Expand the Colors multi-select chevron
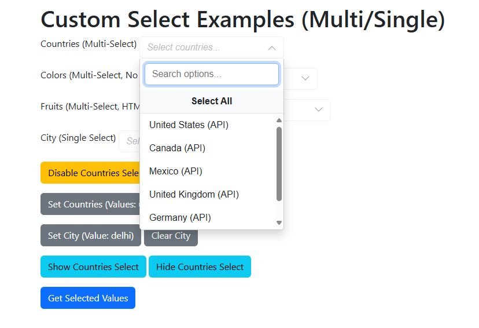The image size is (479, 328). (305, 78)
